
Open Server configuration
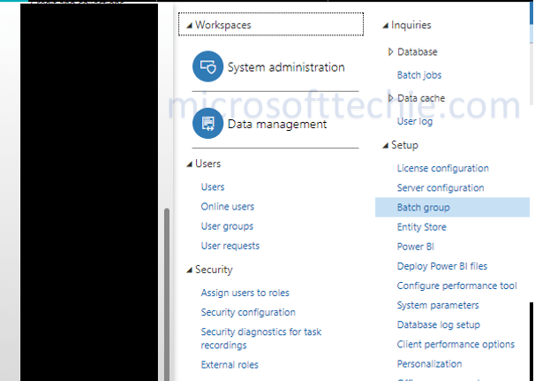pyautogui.click(x=441, y=187)
